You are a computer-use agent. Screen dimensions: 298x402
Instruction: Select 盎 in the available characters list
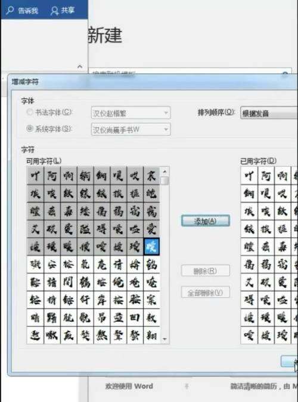119,317
